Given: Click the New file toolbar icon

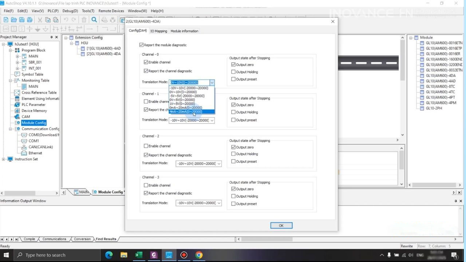Looking at the screenshot, I should click(6, 20).
